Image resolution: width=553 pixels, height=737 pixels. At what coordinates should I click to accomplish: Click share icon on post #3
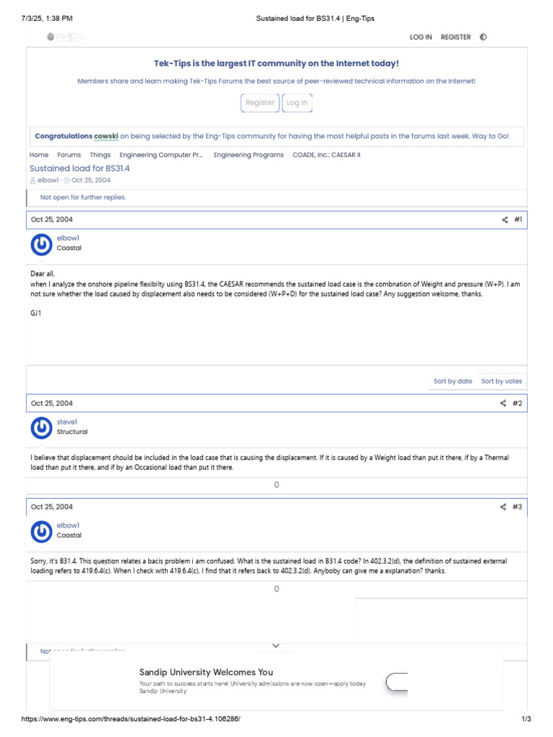[x=503, y=507]
